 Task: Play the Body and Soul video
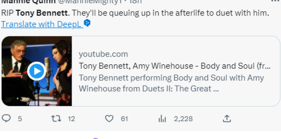coord(37,71)
